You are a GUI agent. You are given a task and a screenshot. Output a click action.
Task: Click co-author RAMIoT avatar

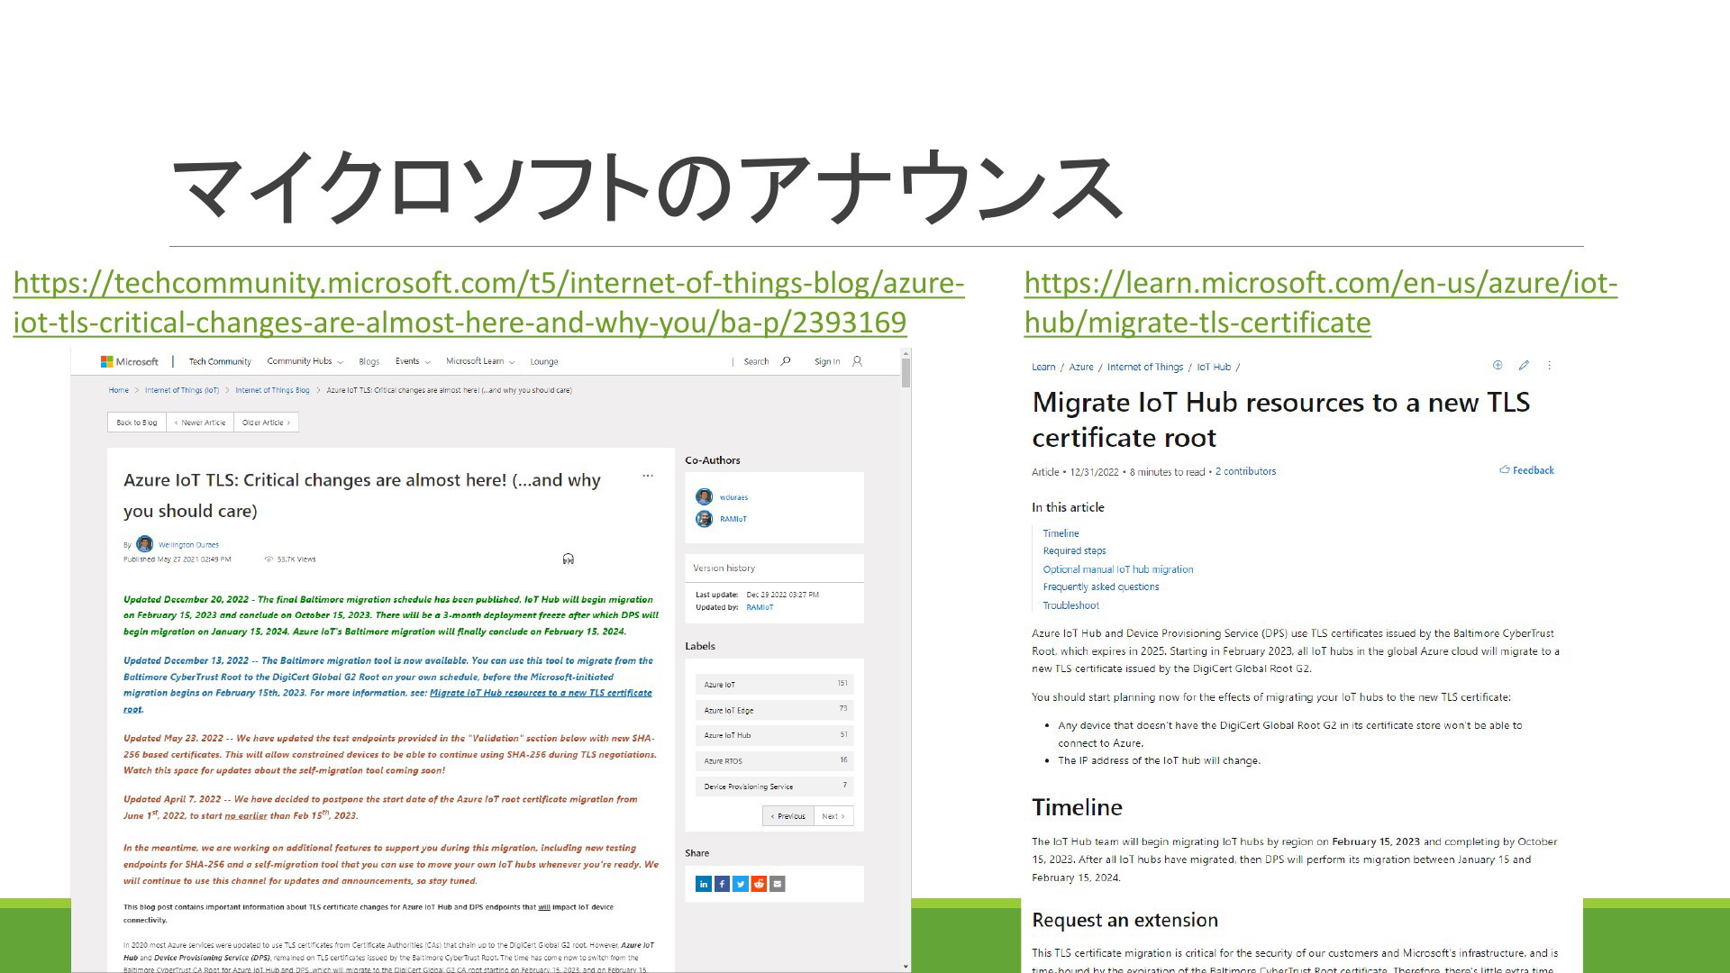[x=705, y=519]
